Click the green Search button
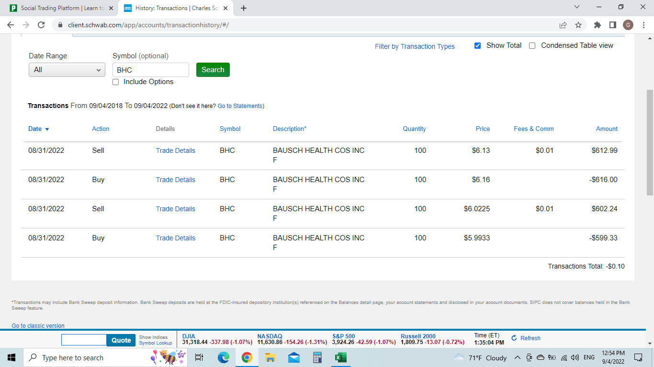 click(x=213, y=70)
